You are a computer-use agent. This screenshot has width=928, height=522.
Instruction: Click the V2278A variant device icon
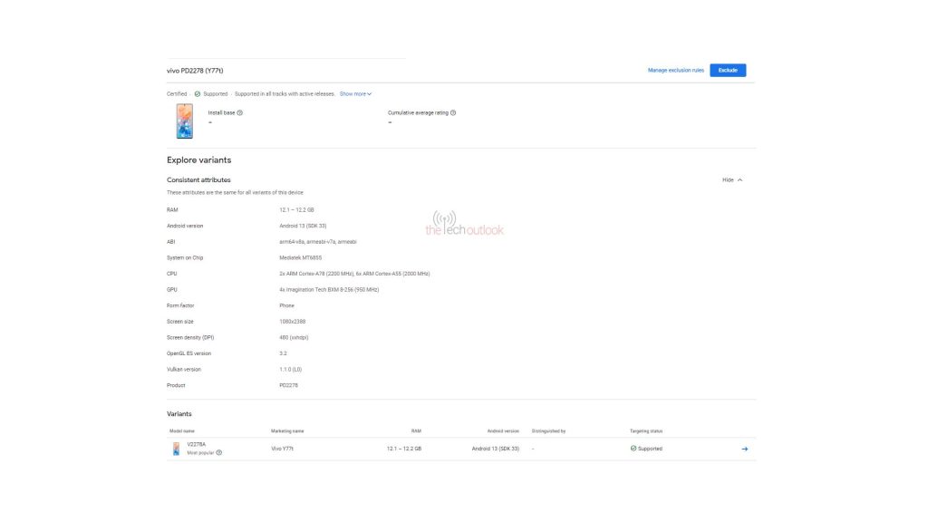[178, 447]
